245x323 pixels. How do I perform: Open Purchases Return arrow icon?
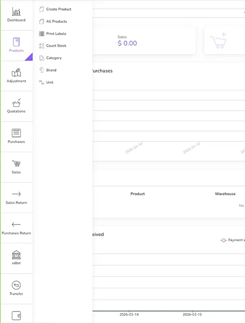tap(16, 224)
